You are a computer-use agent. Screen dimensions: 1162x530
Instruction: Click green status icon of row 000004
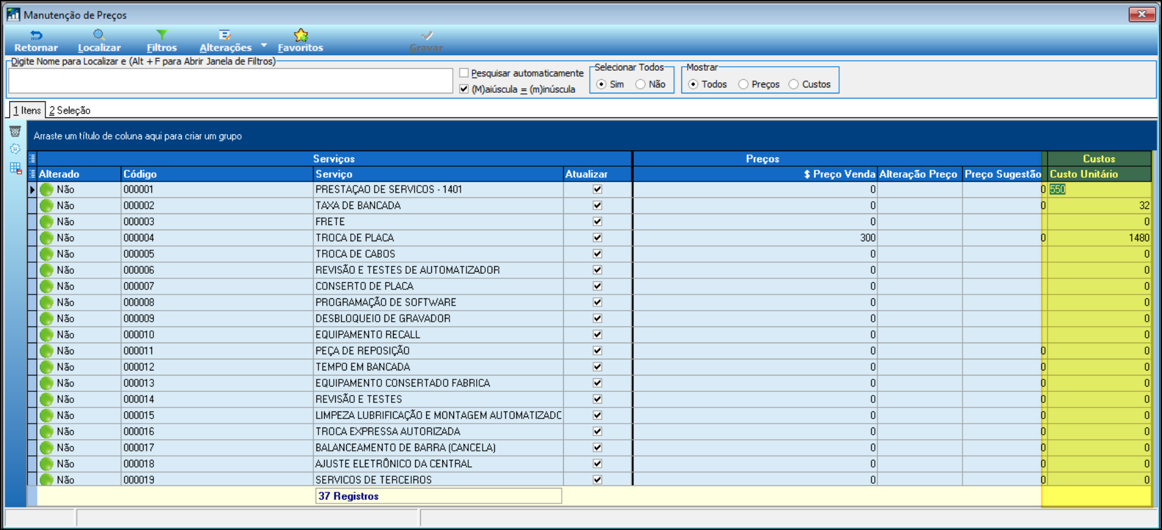tap(46, 238)
